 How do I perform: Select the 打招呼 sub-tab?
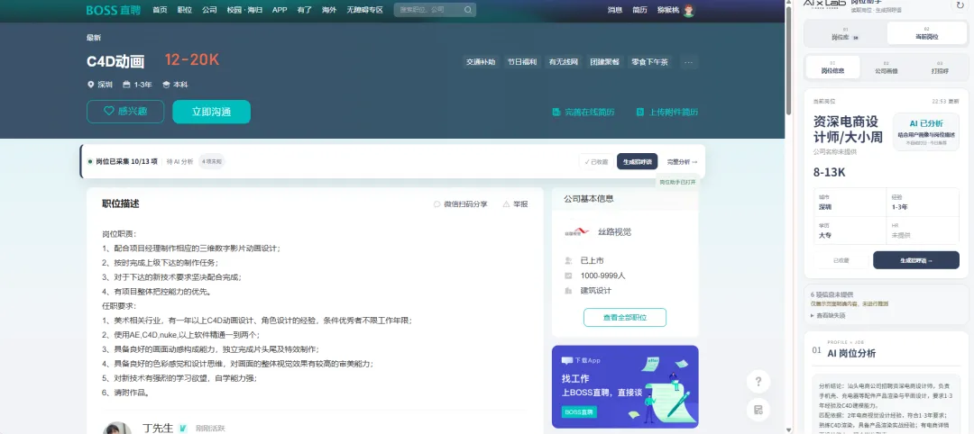pos(939,67)
